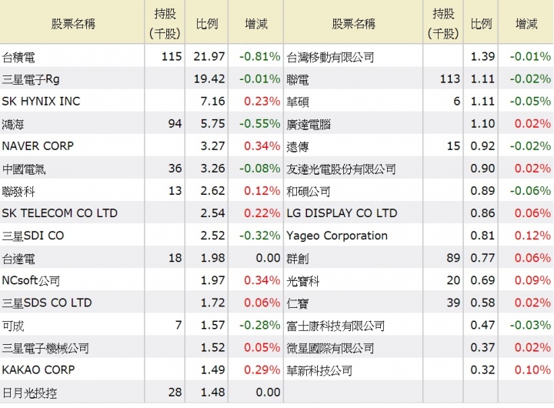554x408 pixels.
Task: Select the 1.39 ratio for 台灣移動
Action: [x=482, y=56]
